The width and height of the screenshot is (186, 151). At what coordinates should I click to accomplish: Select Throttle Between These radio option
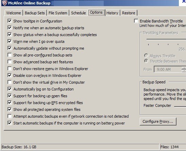tap(146, 61)
